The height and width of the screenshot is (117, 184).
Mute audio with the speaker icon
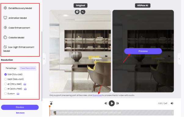pyautogui.click(x=172, y=103)
